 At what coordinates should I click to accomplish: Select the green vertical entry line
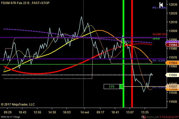point(123,53)
